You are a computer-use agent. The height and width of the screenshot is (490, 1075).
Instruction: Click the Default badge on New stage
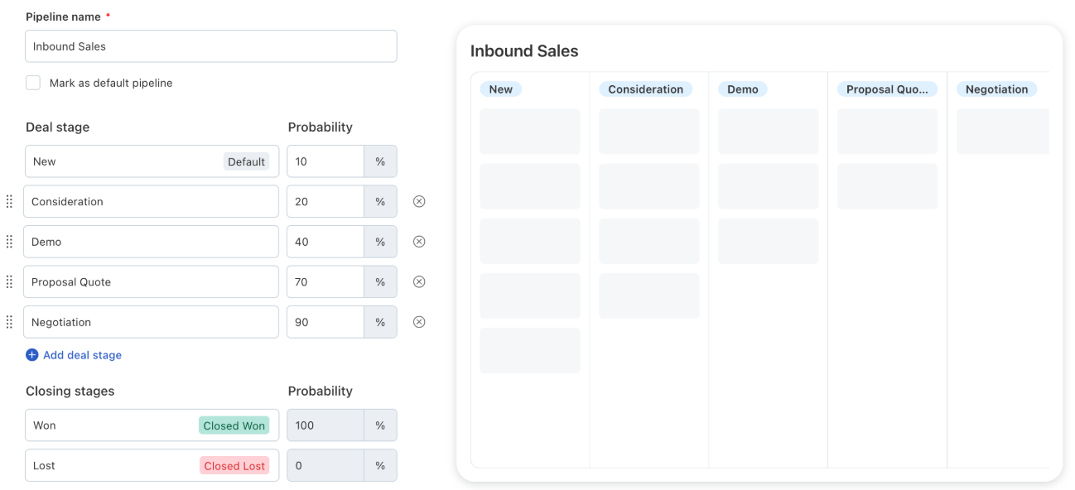[247, 161]
